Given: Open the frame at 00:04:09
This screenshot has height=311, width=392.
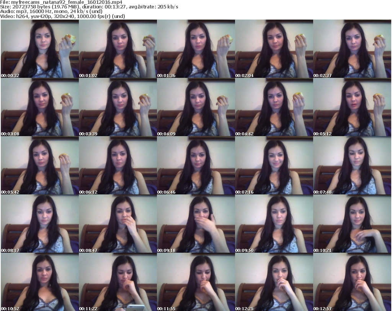Looking at the screenshot, I should (x=196, y=107).
